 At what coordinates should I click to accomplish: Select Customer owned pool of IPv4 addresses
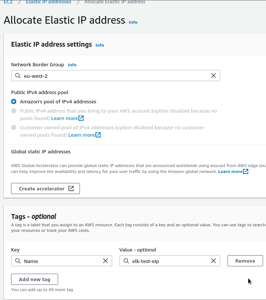pos(14,127)
